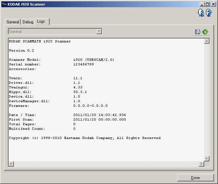Click the Save log icon
Screen dimensions: 218x184
click(198, 32)
